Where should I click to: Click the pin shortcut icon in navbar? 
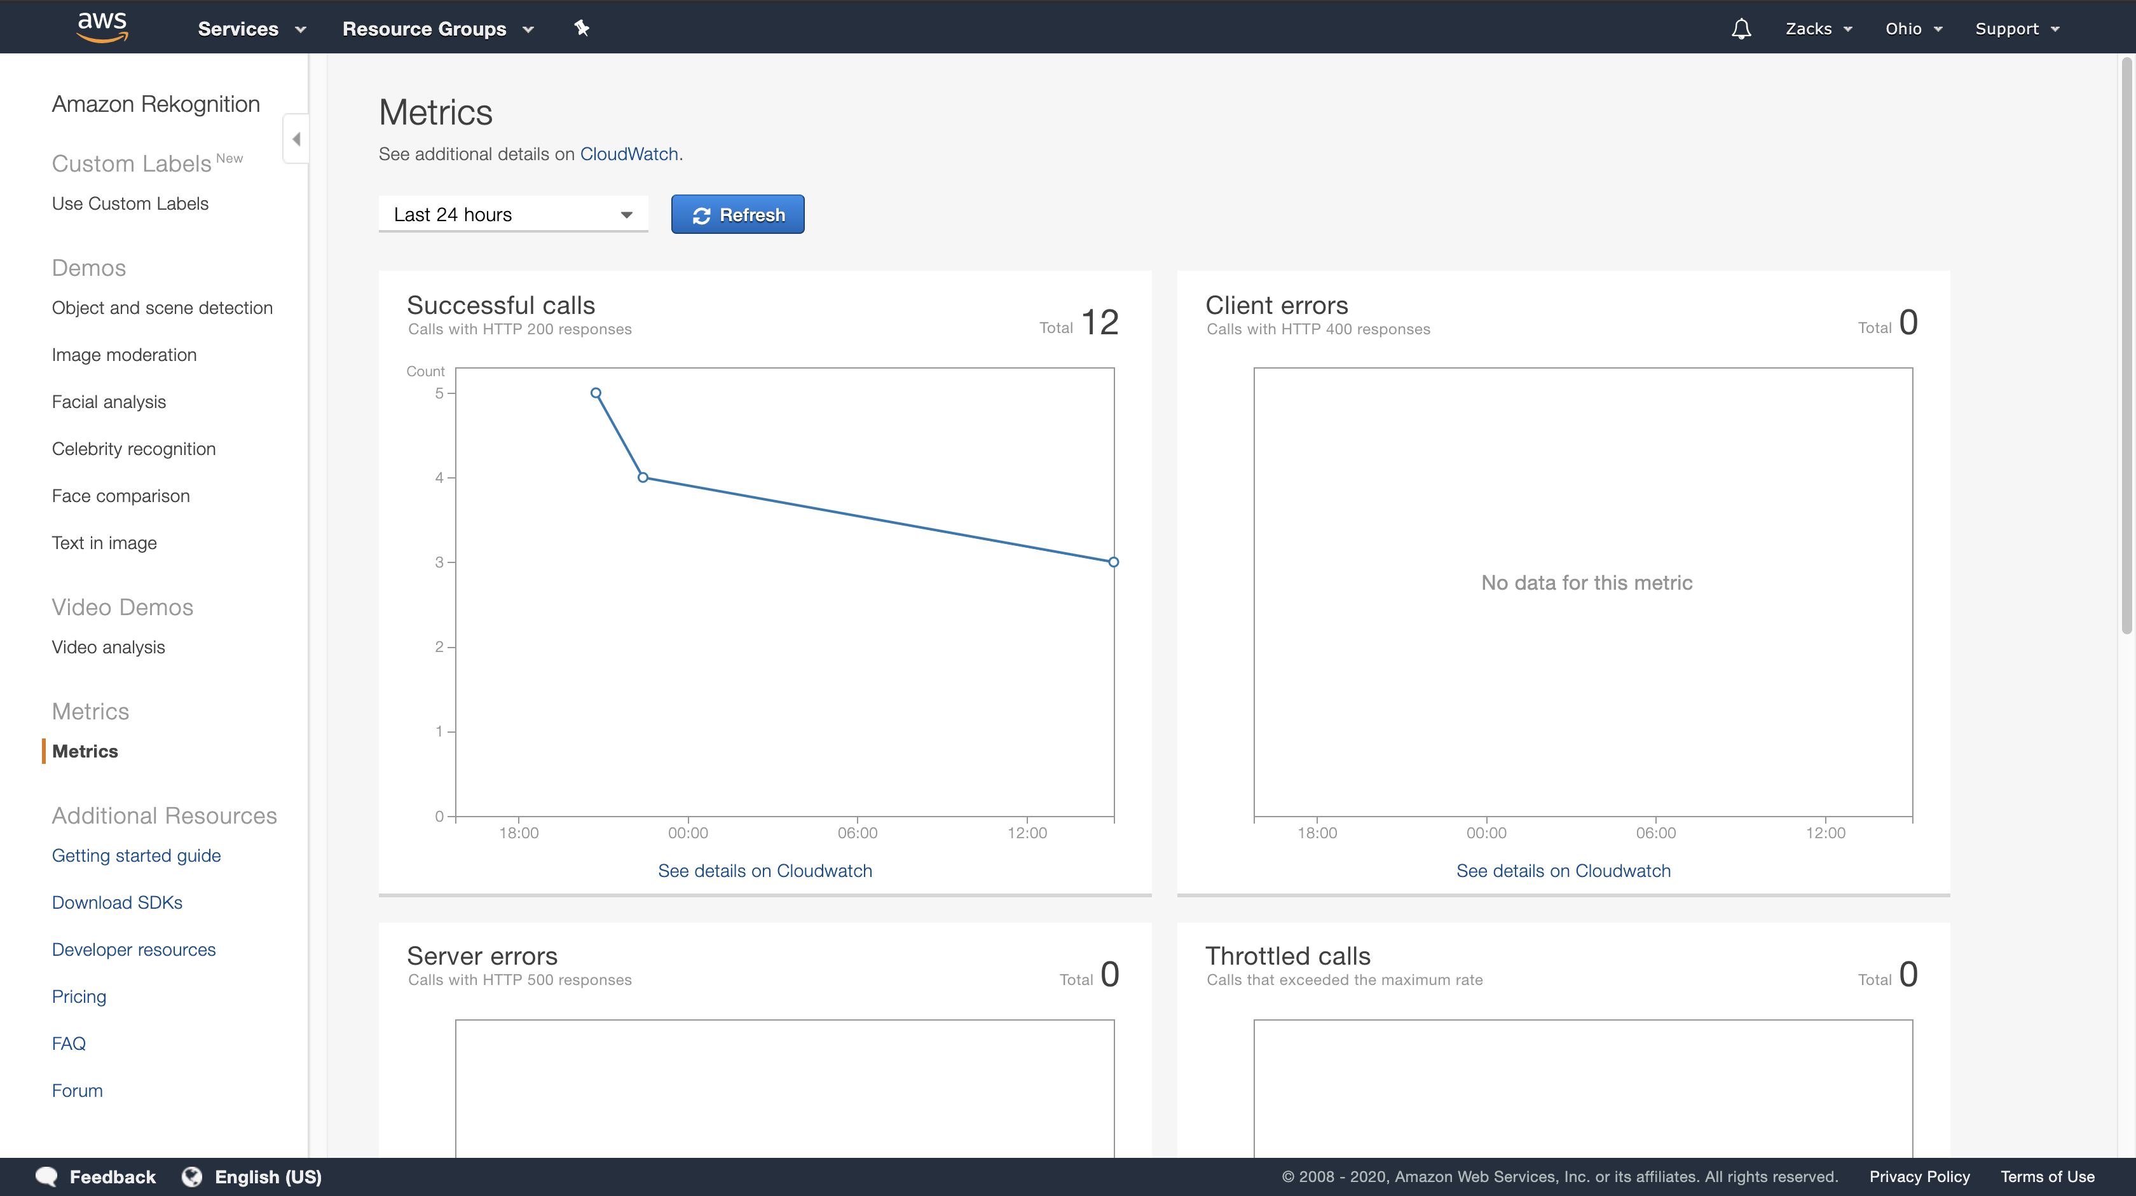tap(581, 28)
